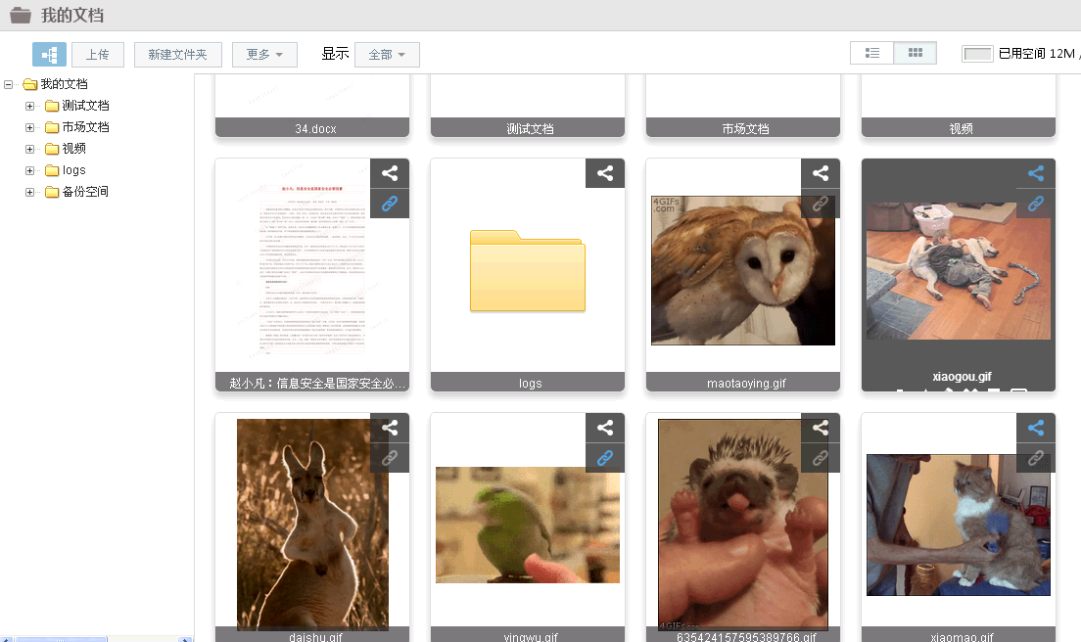
Task: Open the 全部 display filter dropdown
Action: 387,55
